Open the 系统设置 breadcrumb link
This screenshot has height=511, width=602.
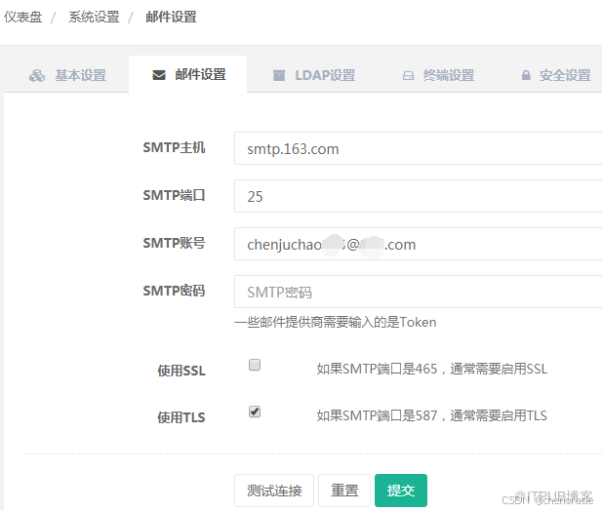(94, 17)
